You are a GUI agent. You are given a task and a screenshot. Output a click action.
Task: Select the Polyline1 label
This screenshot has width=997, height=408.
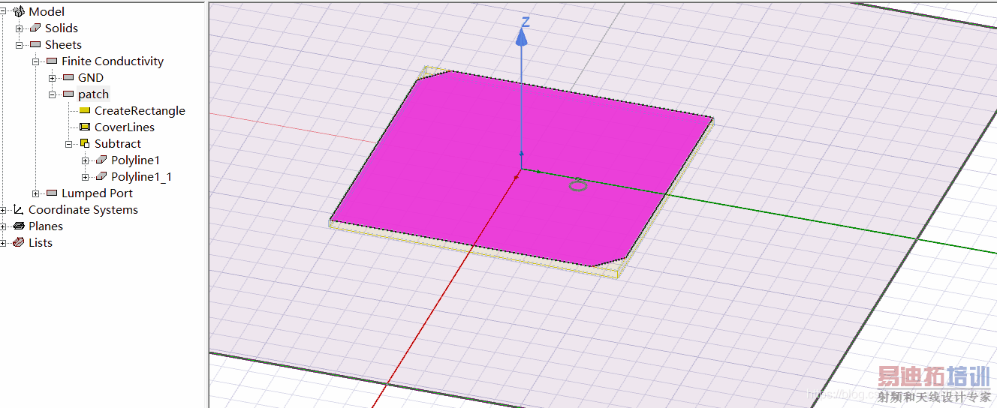pyautogui.click(x=136, y=160)
